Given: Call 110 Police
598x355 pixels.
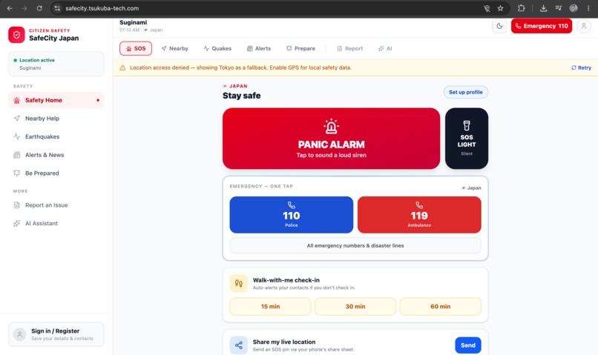Looking at the screenshot, I should pos(292,215).
